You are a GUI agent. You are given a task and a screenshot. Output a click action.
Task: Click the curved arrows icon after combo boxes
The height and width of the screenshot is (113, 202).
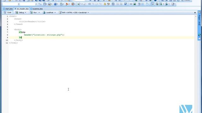tap(40, 4)
